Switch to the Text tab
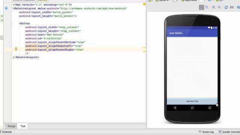The image size is (240, 135). [x=23, y=126]
